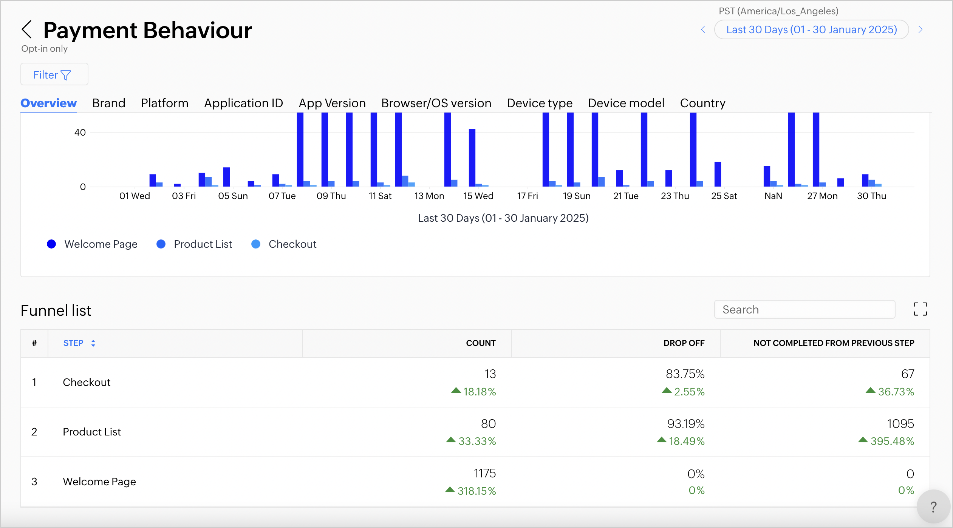Image resolution: width=953 pixels, height=528 pixels.
Task: Go to next date range arrow
Action: coord(921,29)
